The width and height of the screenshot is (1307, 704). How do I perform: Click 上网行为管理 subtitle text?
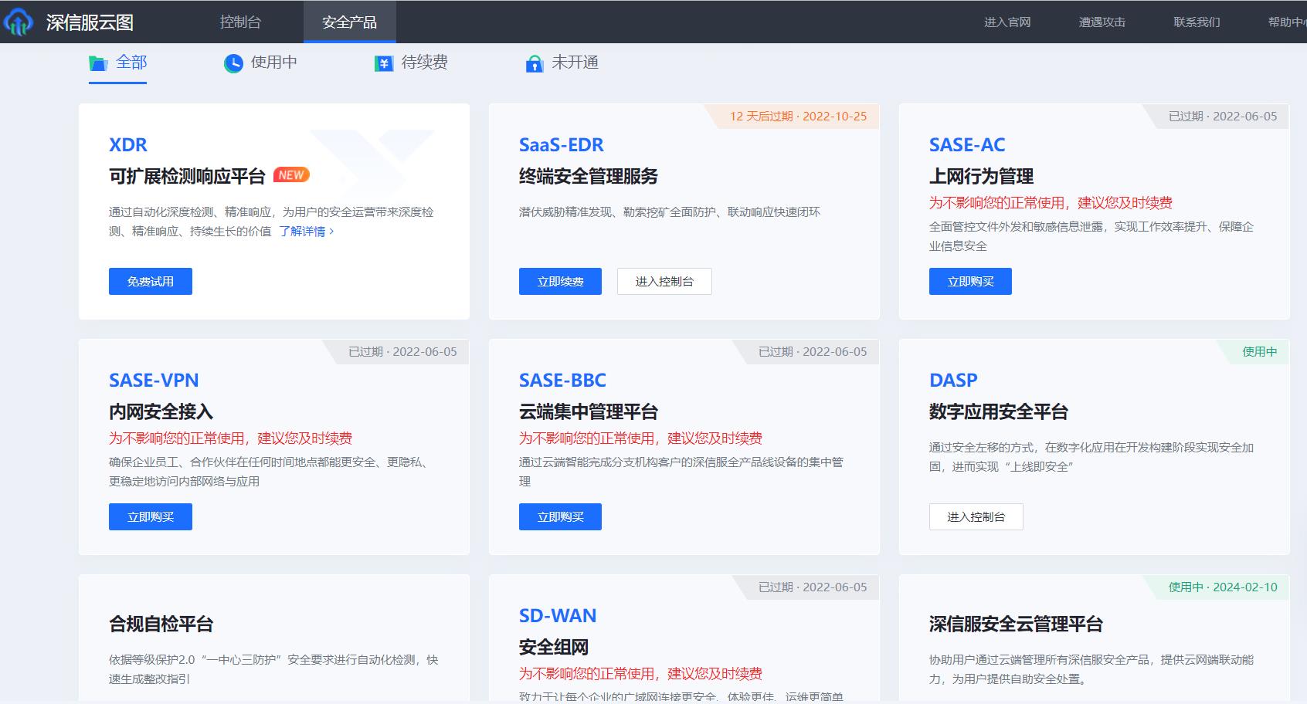pyautogui.click(x=981, y=176)
